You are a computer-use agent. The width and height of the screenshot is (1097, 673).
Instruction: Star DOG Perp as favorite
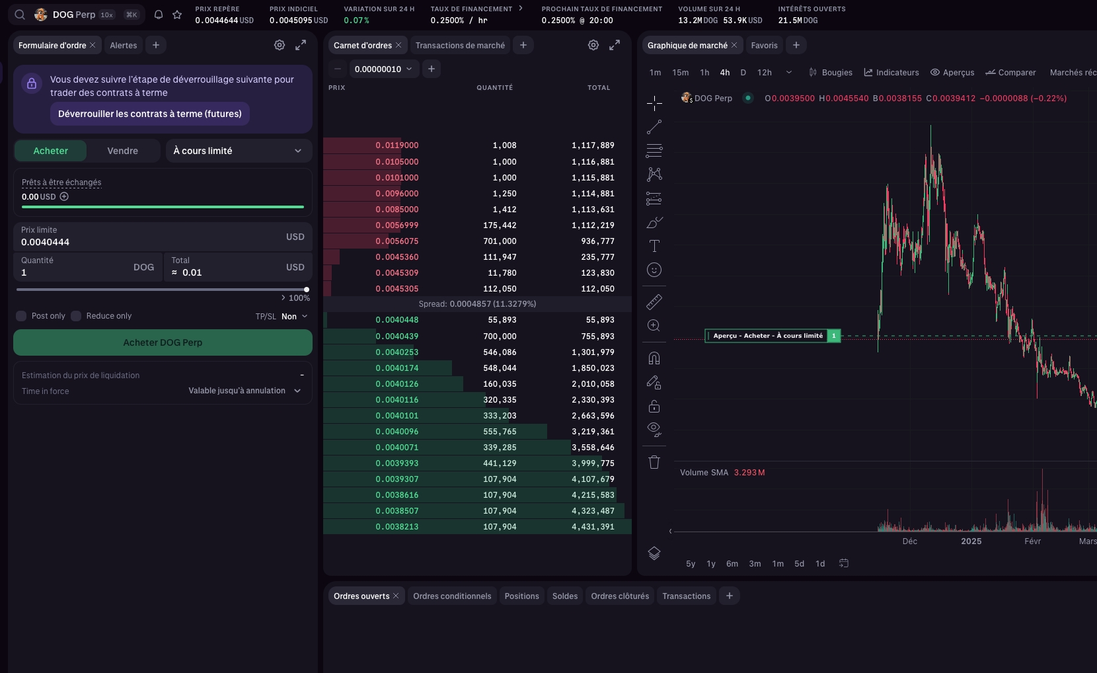[177, 15]
